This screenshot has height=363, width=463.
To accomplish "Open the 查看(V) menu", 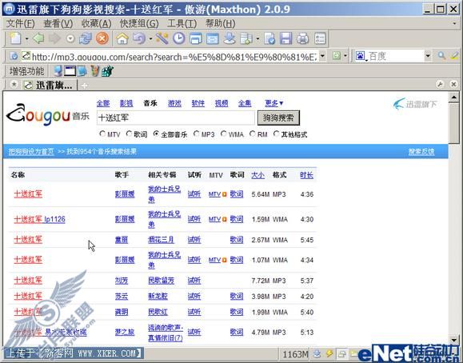I will coord(58,23).
